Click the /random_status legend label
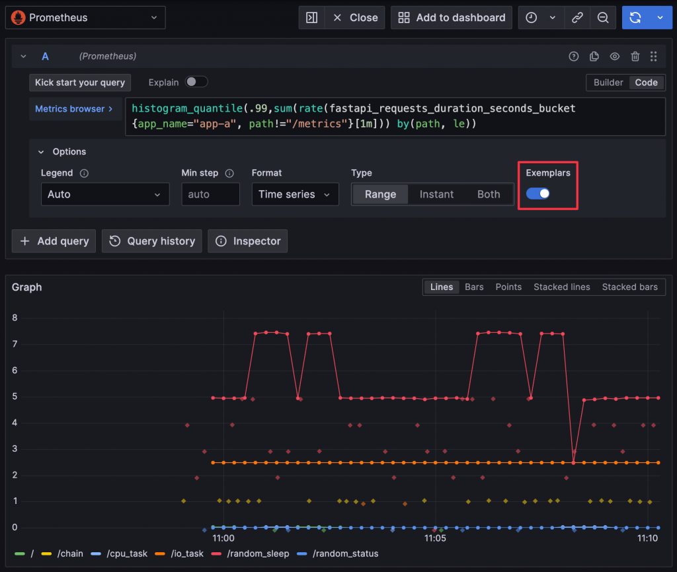This screenshot has width=677, height=572. [x=345, y=554]
